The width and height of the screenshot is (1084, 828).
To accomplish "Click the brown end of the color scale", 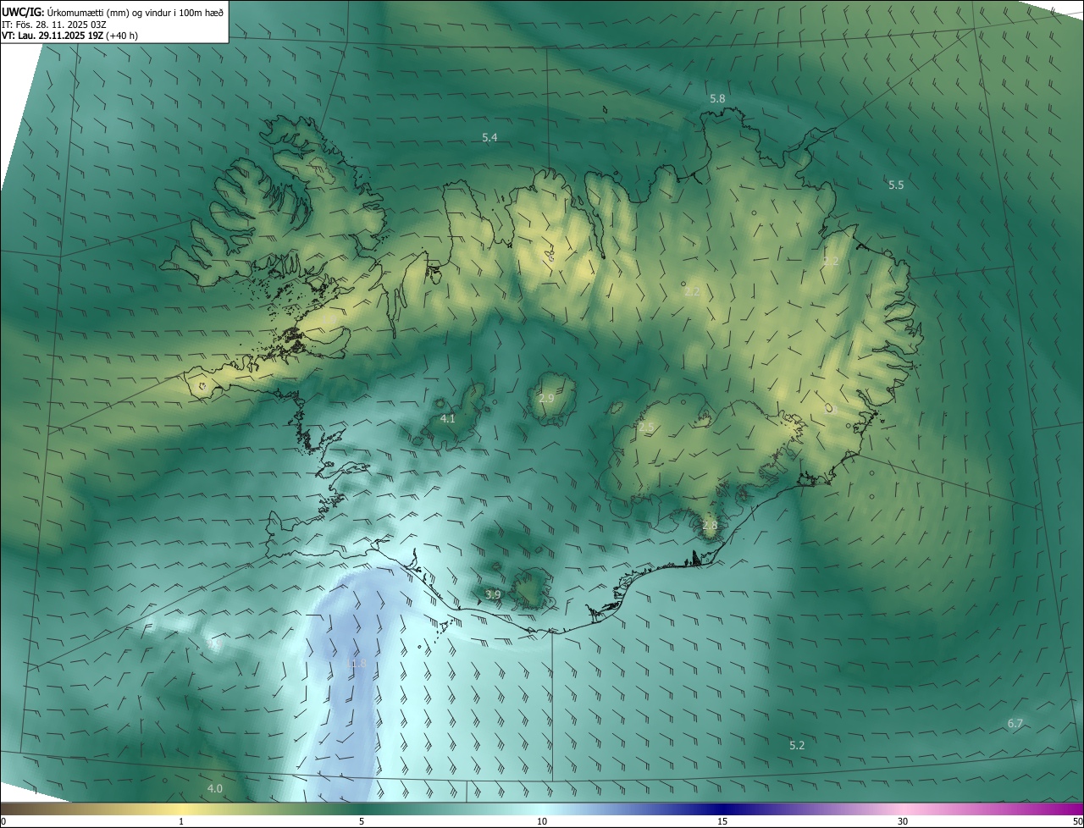I will coord(13,809).
